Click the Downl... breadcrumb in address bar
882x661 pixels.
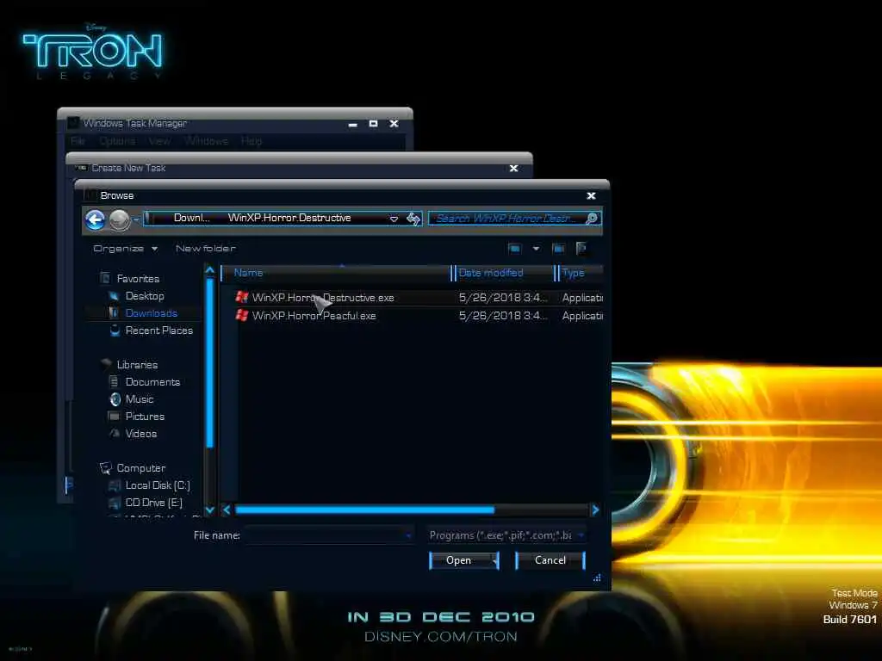[x=192, y=218]
